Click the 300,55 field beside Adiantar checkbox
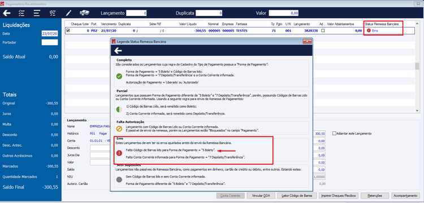The image size is (424, 203). click(320, 134)
